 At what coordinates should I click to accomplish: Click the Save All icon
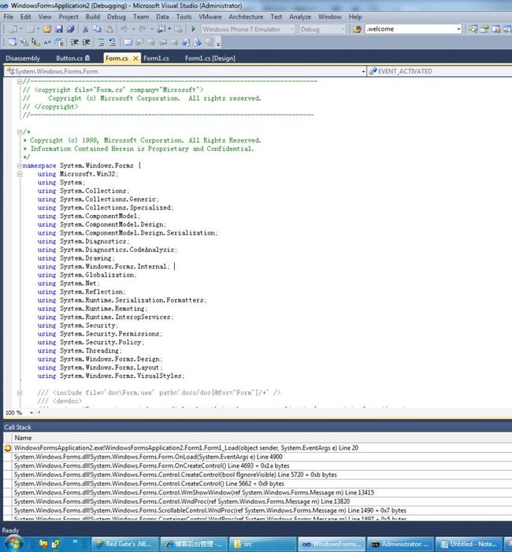tap(70, 29)
